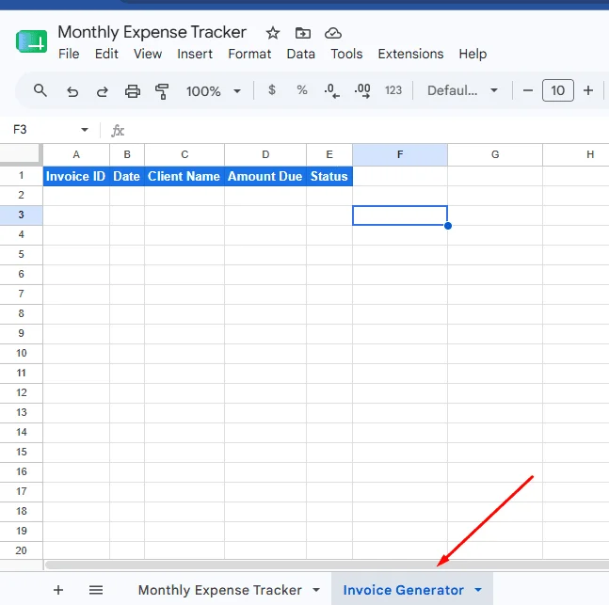Open the Format menu

[x=249, y=54]
